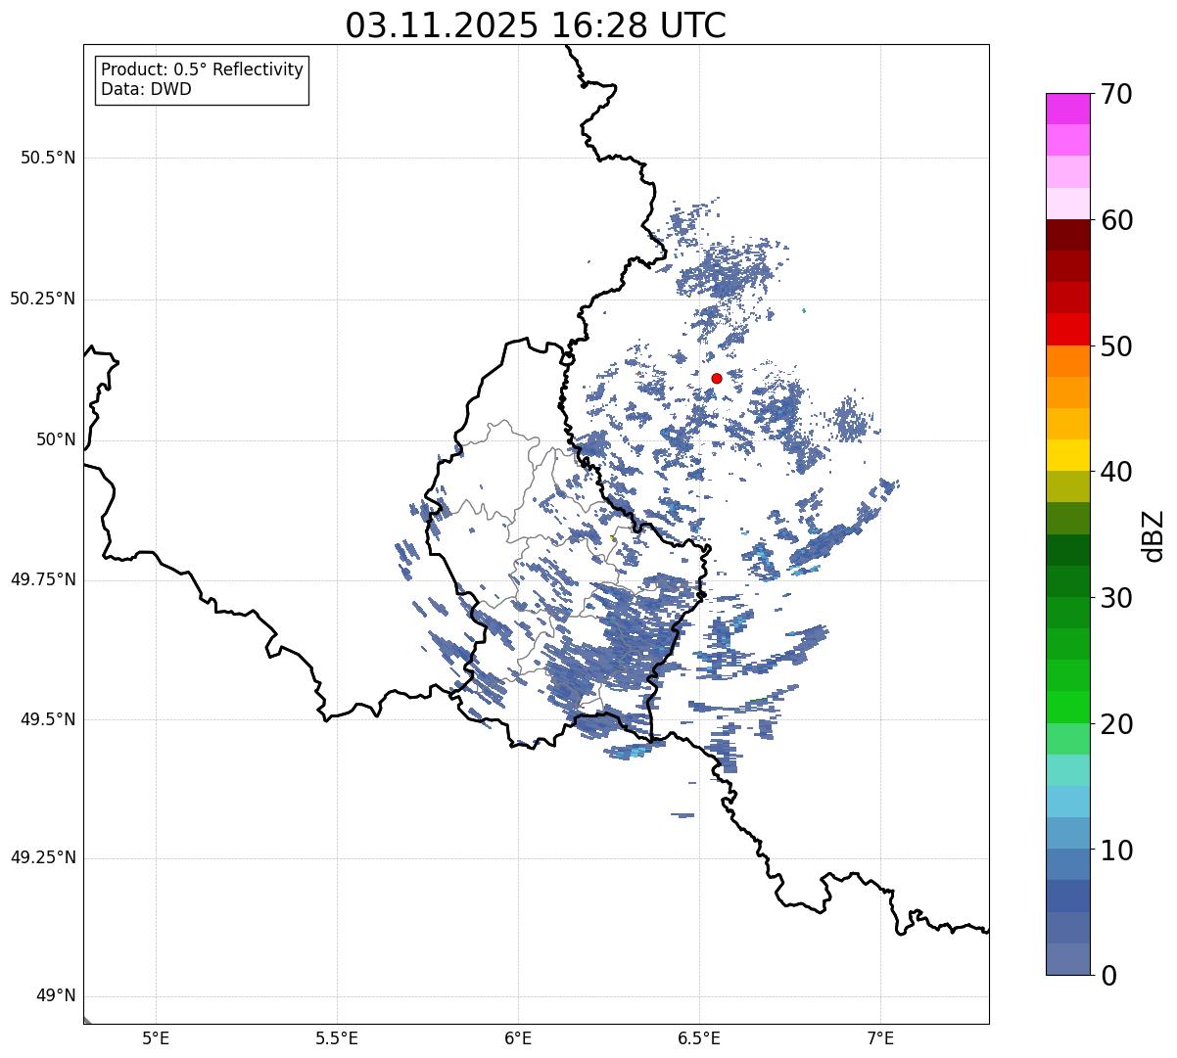Viewport: 1177px width, 1058px height.
Task: Click the olive colorbar swatch below 40
Action: [x=1068, y=486]
